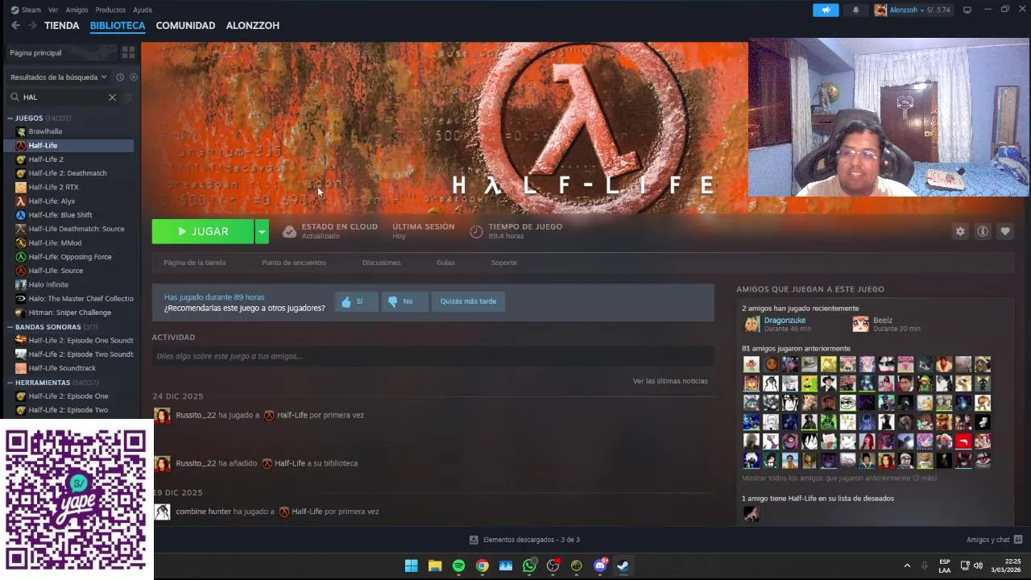Open combine hunter profile link
The width and height of the screenshot is (1031, 580).
(204, 512)
